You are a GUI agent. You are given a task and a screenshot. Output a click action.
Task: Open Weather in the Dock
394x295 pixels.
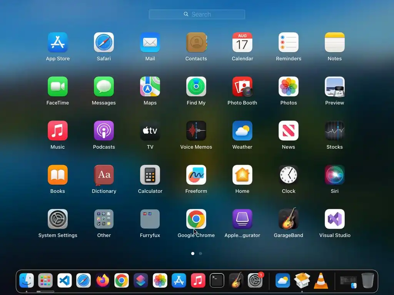click(x=283, y=280)
